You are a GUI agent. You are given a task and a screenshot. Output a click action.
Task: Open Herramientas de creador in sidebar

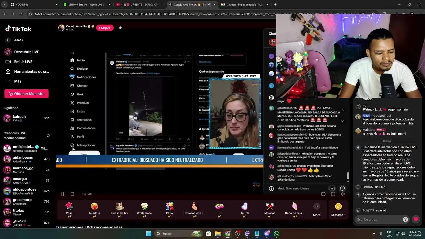[x=27, y=71]
